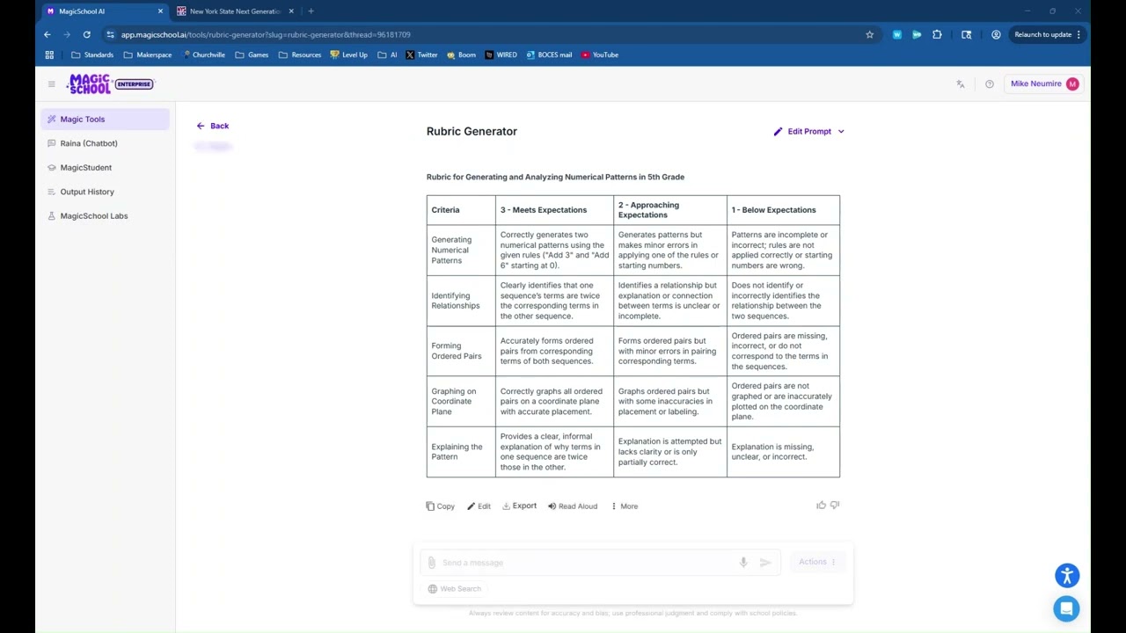
Task: Toggle Web Search option
Action: click(455, 589)
